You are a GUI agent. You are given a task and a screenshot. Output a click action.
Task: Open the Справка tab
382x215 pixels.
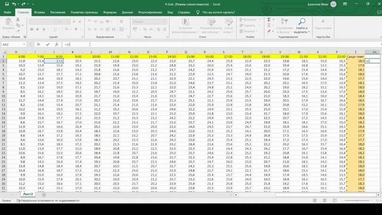pyautogui.click(x=184, y=12)
